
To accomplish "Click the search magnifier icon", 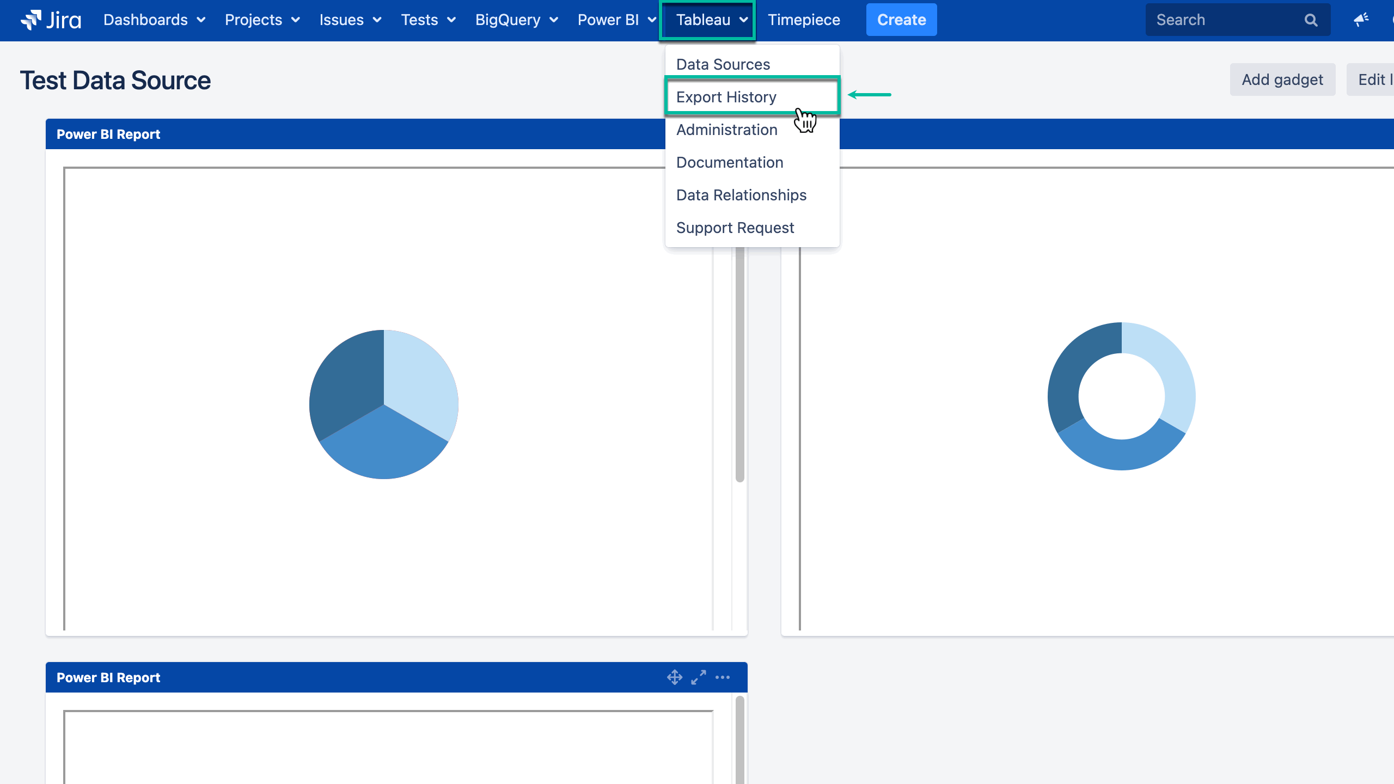I will point(1311,20).
